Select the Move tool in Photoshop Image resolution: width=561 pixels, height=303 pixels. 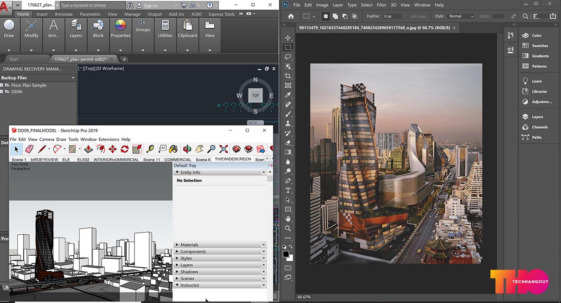click(x=288, y=38)
